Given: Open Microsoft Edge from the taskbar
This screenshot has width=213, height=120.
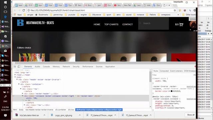Looking at the screenshot, I should (x=5, y=17).
